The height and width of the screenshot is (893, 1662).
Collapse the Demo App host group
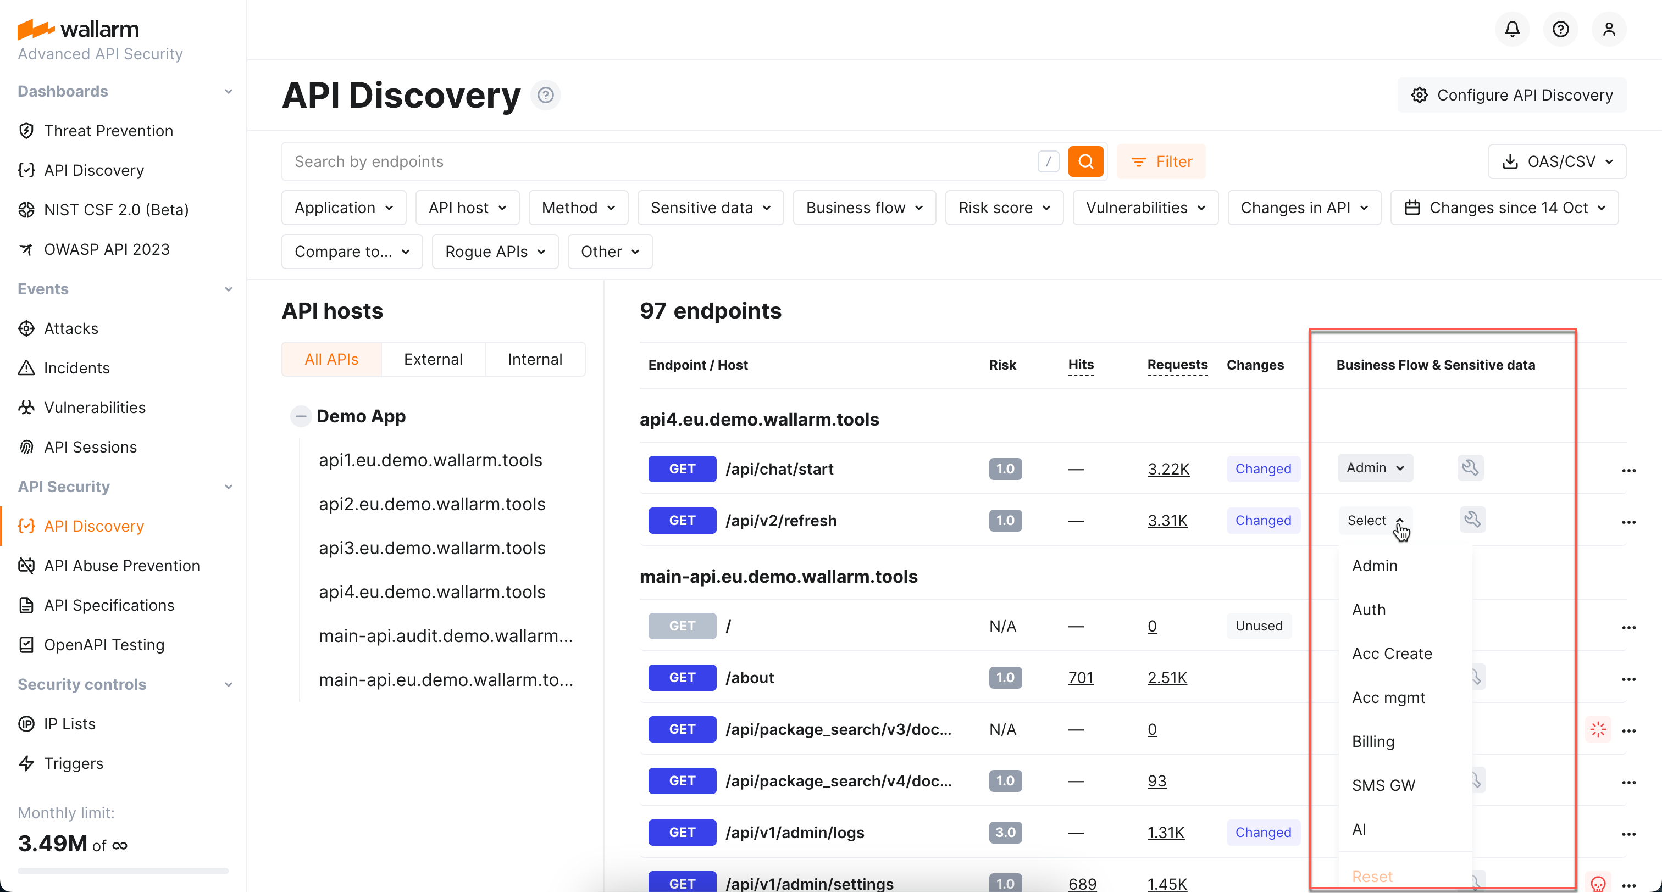click(x=301, y=416)
